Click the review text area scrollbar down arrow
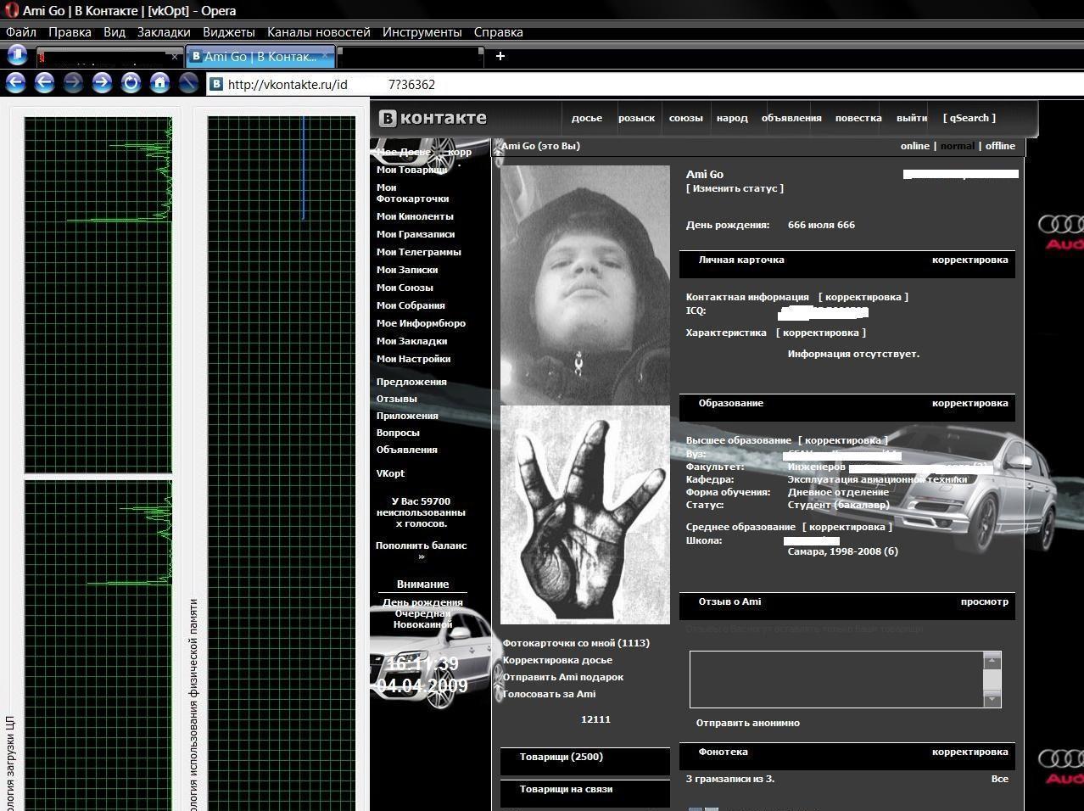1084x811 pixels. coord(992,699)
